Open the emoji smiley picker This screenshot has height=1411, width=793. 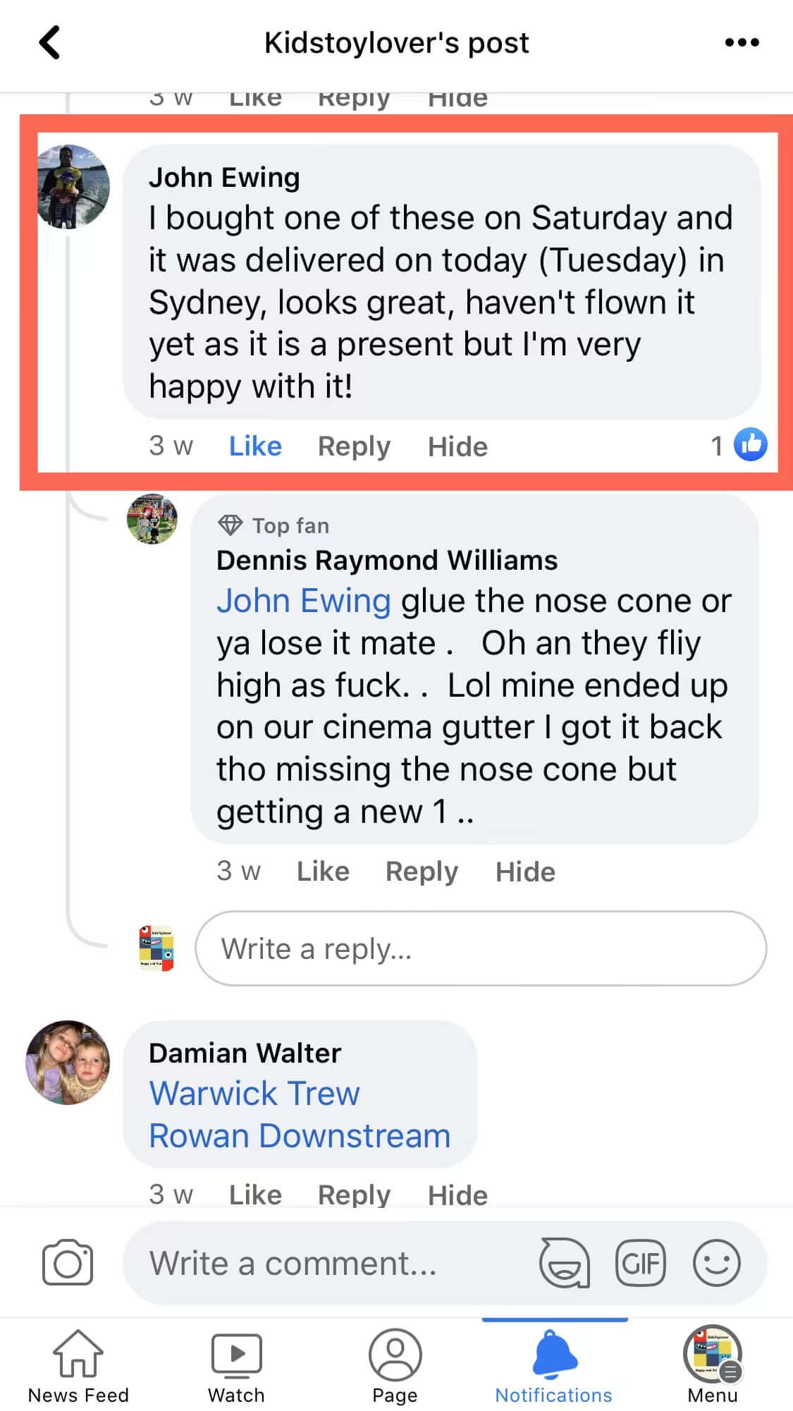[716, 1262]
